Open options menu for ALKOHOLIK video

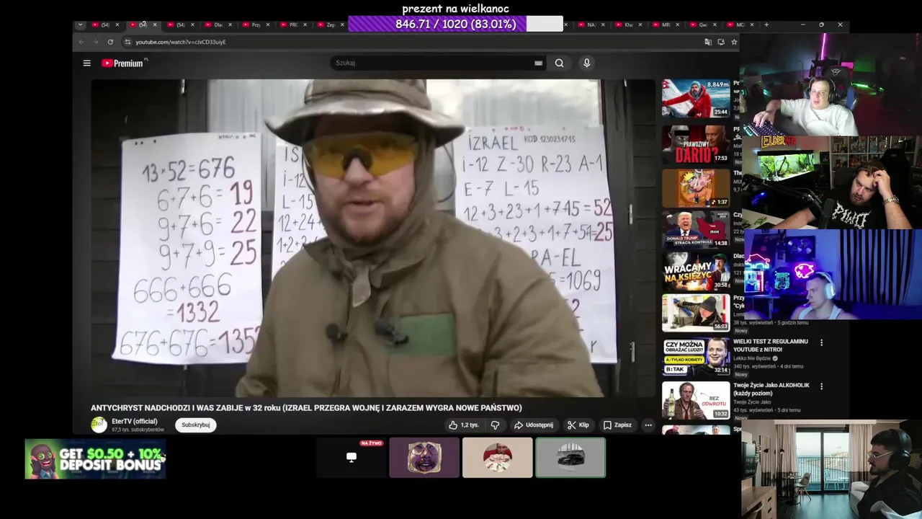click(821, 386)
